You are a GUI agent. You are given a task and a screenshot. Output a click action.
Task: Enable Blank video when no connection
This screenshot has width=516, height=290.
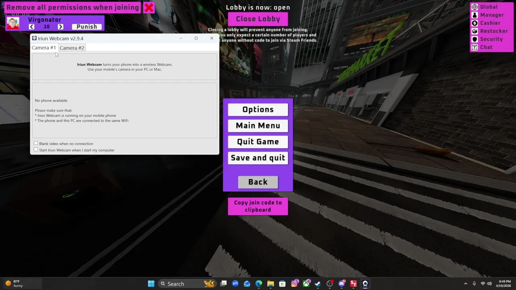click(x=36, y=143)
